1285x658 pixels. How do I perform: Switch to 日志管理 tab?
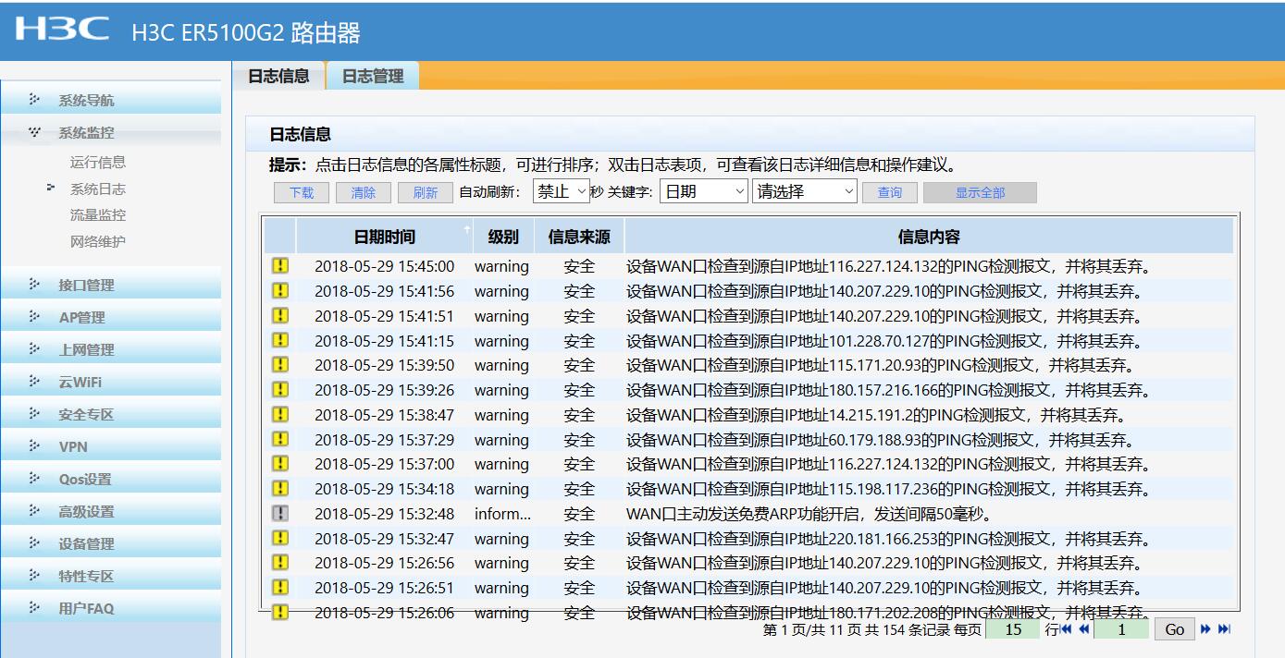click(373, 76)
